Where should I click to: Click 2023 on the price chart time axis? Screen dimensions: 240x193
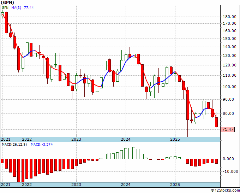(76, 139)
